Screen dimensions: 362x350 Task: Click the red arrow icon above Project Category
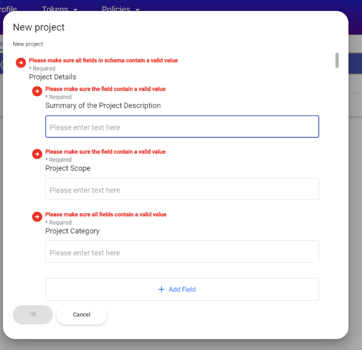coord(37,217)
